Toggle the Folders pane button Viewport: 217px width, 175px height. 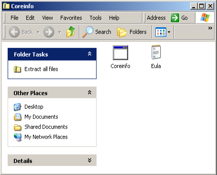click(x=131, y=32)
